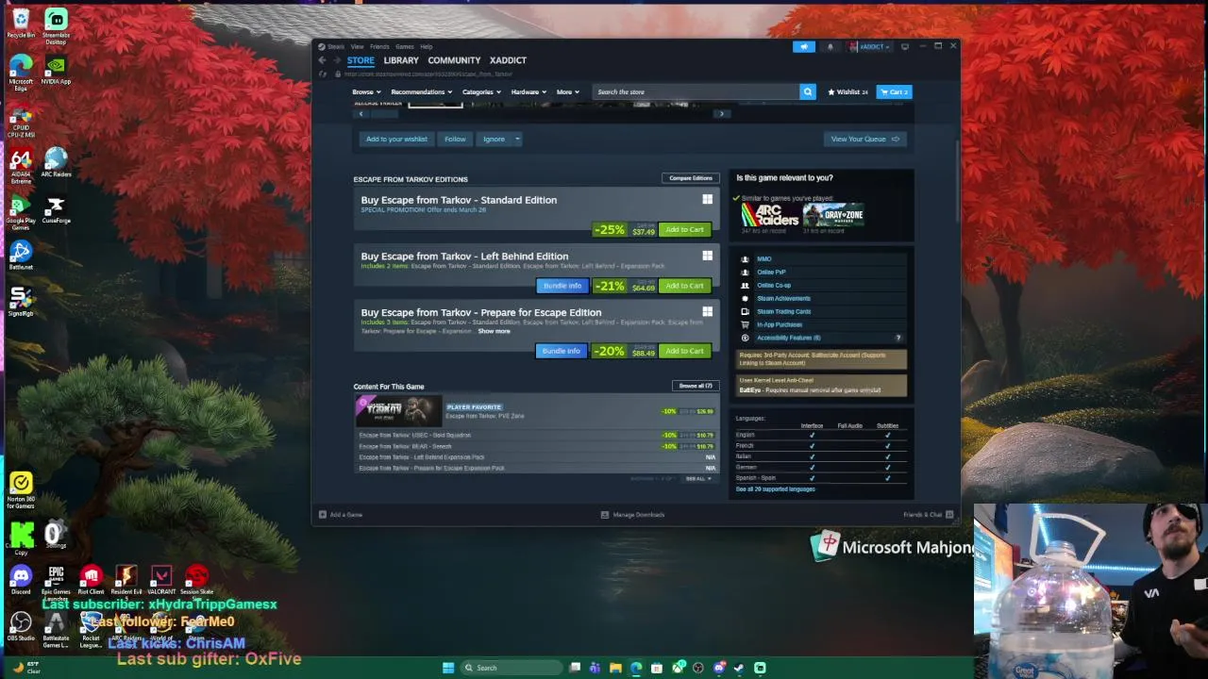1208x679 pixels.
Task: Open the CurseForge desktop icon
Action: point(56,209)
